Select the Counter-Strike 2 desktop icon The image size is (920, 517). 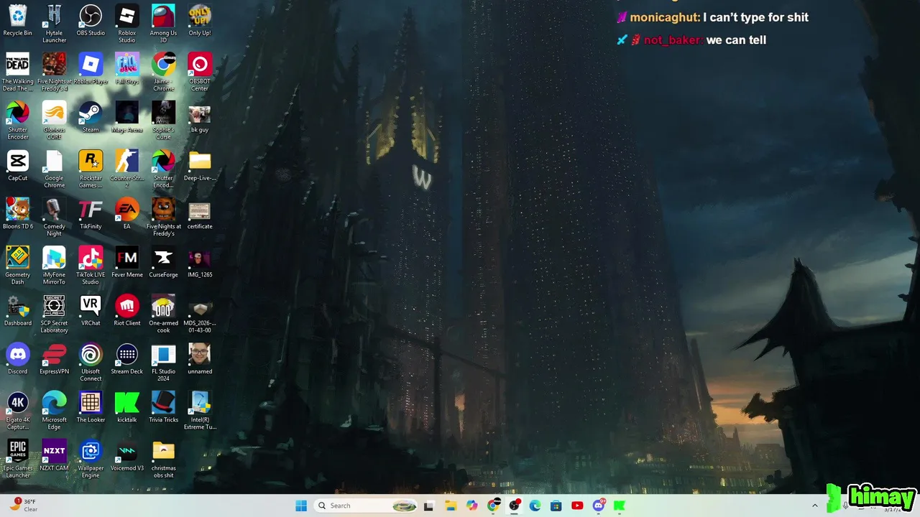click(x=127, y=168)
